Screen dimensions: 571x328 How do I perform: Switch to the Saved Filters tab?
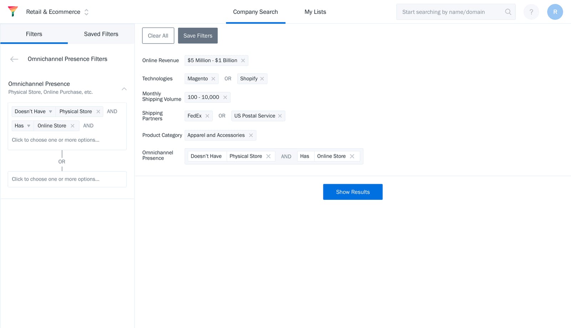coord(101,34)
